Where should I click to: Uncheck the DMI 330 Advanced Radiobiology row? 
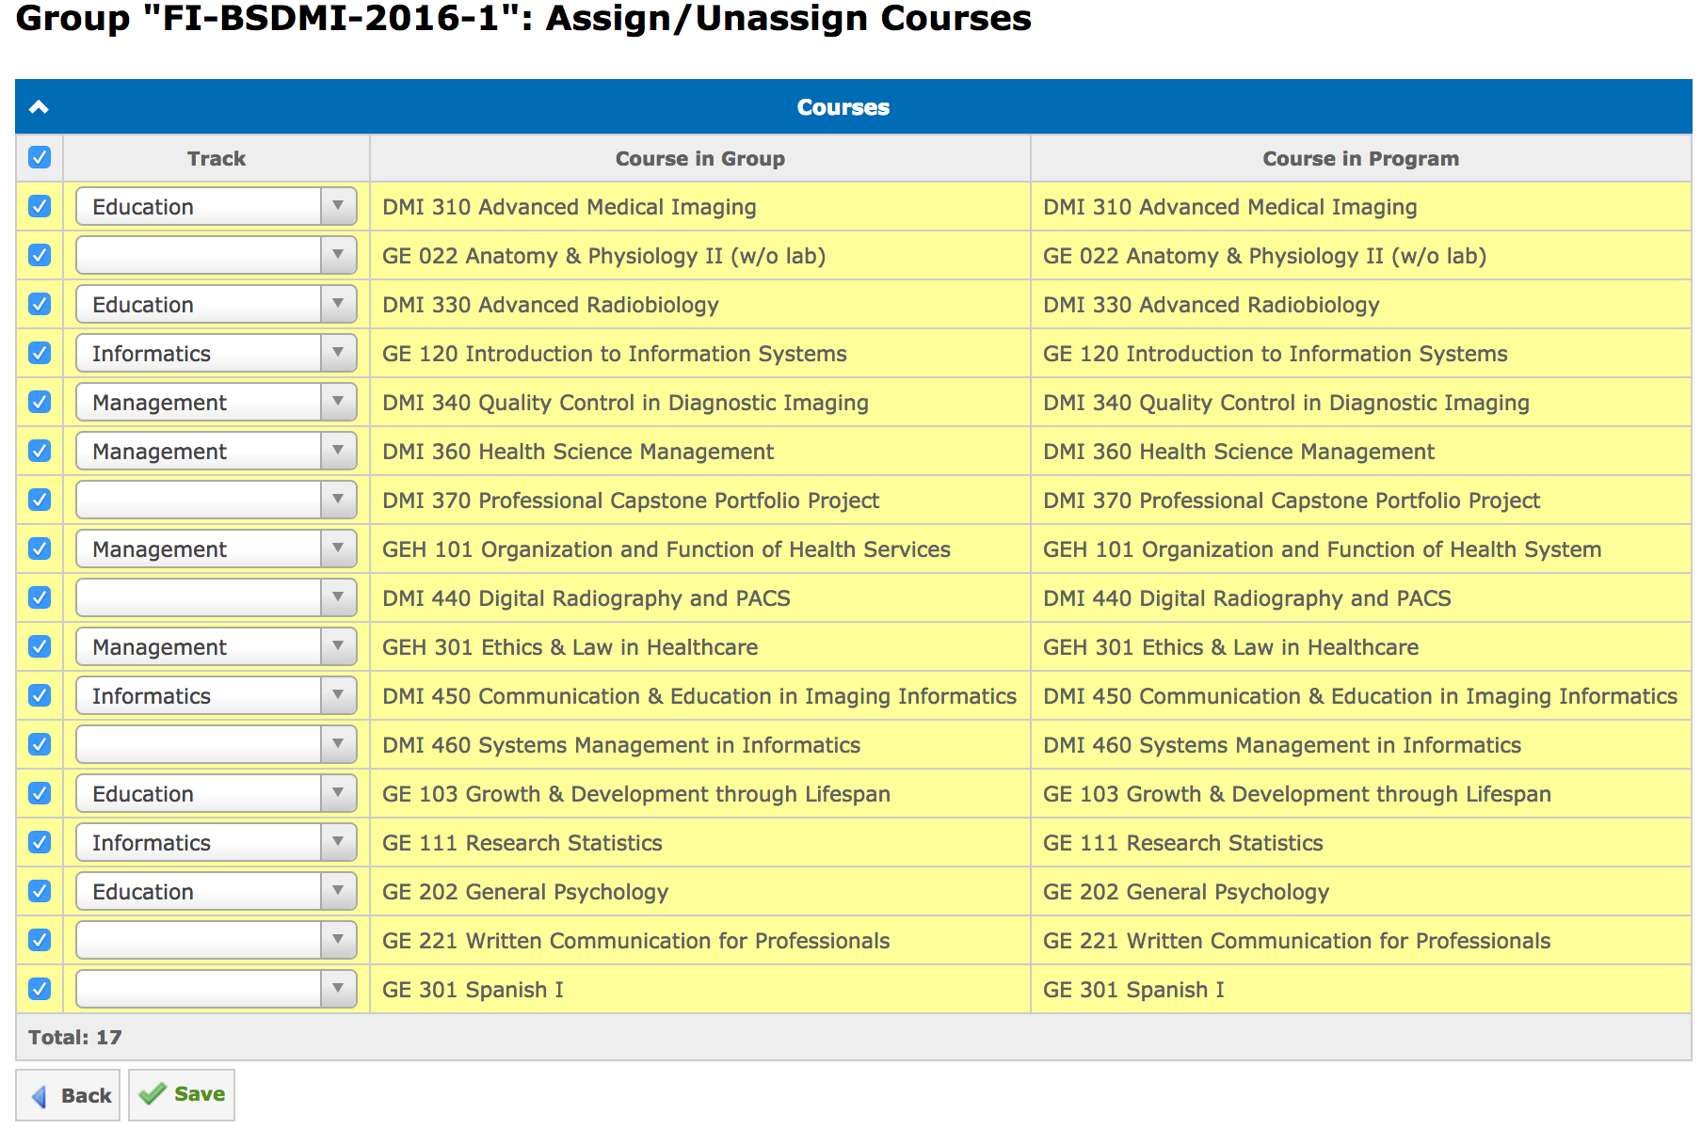40,304
